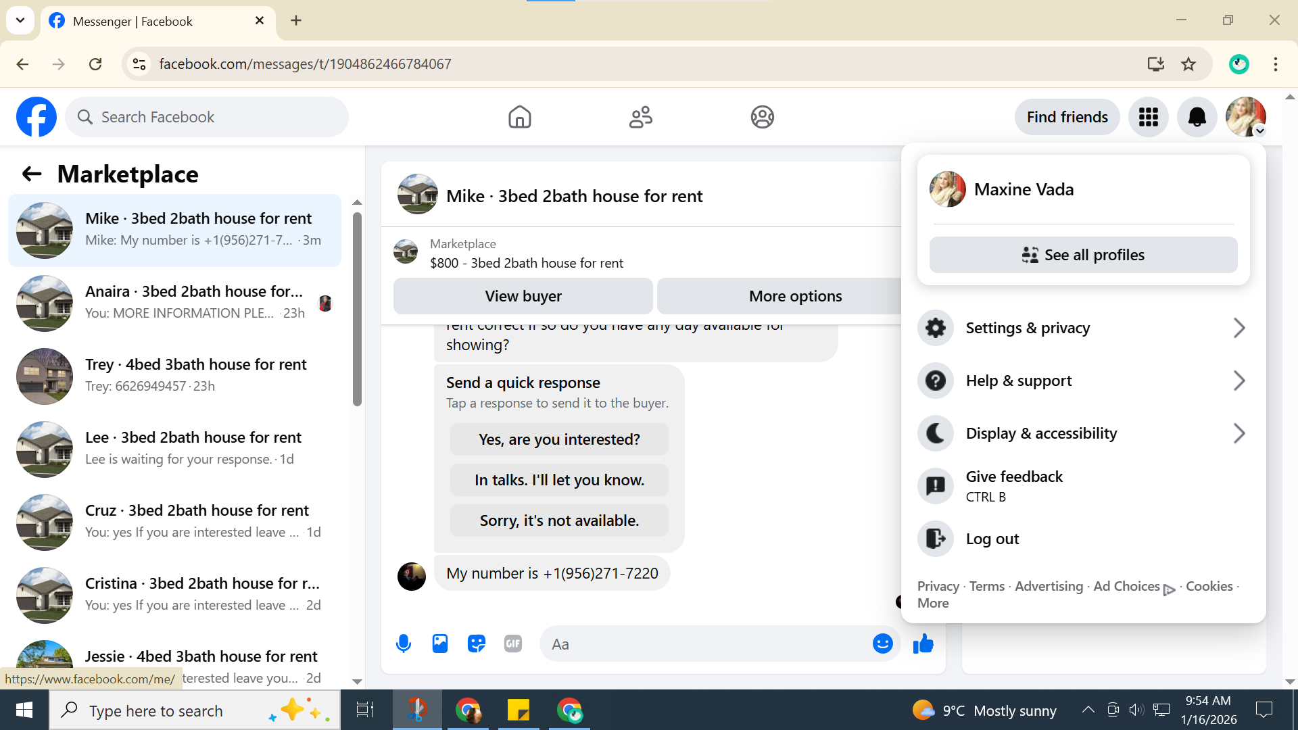
Task: Click the View buyer button
Action: click(x=523, y=296)
